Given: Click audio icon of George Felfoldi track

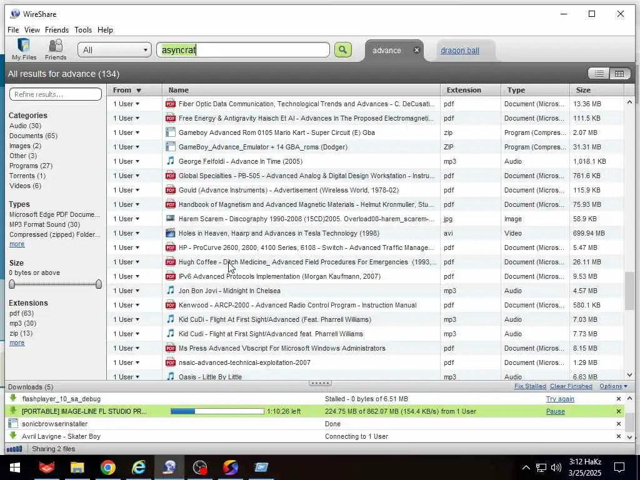Looking at the screenshot, I should tap(171, 161).
